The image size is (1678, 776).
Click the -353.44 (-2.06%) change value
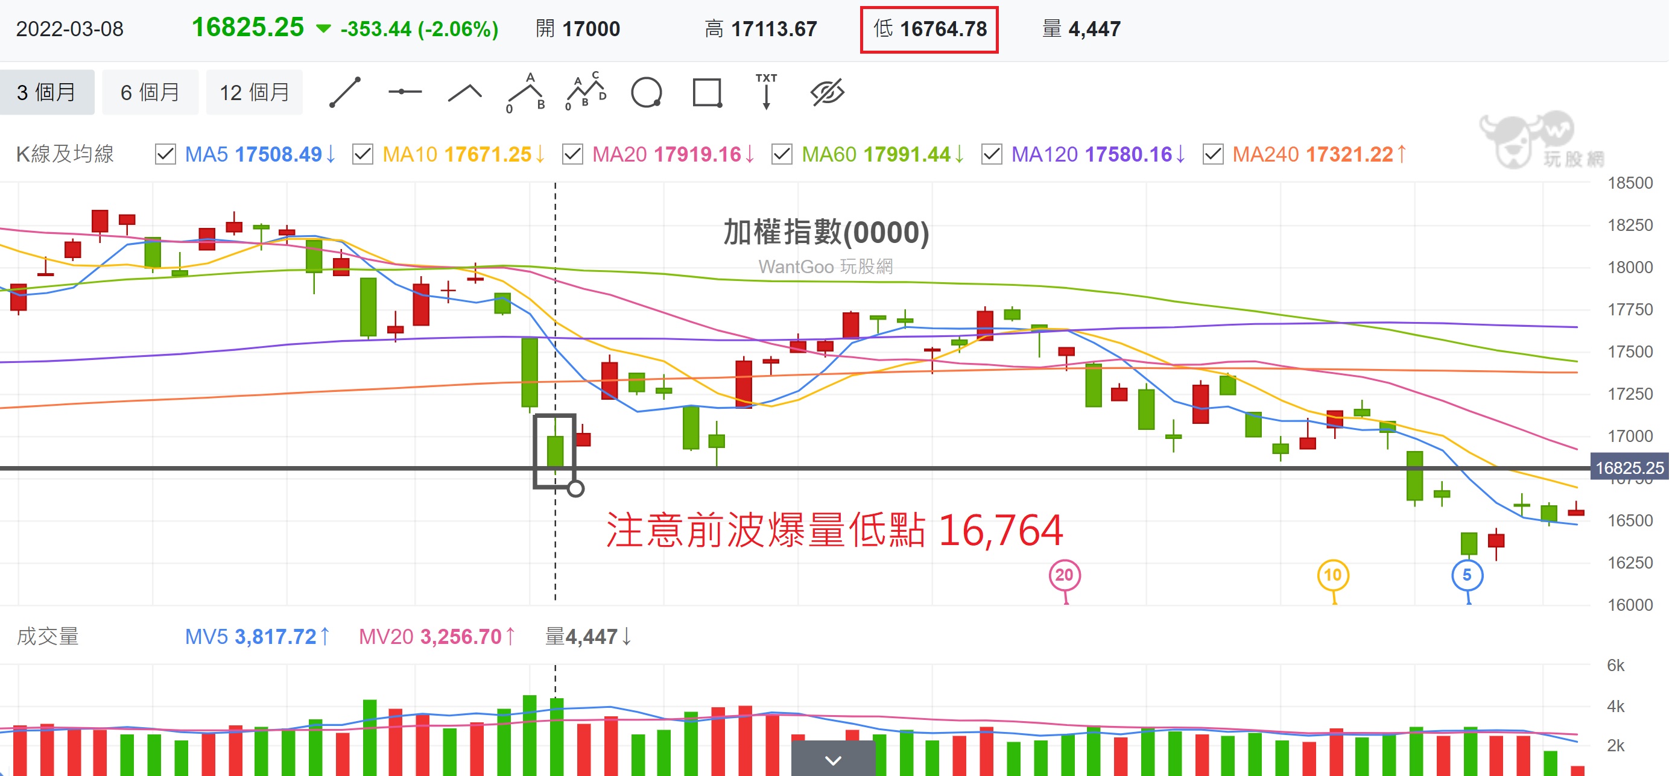[419, 30]
